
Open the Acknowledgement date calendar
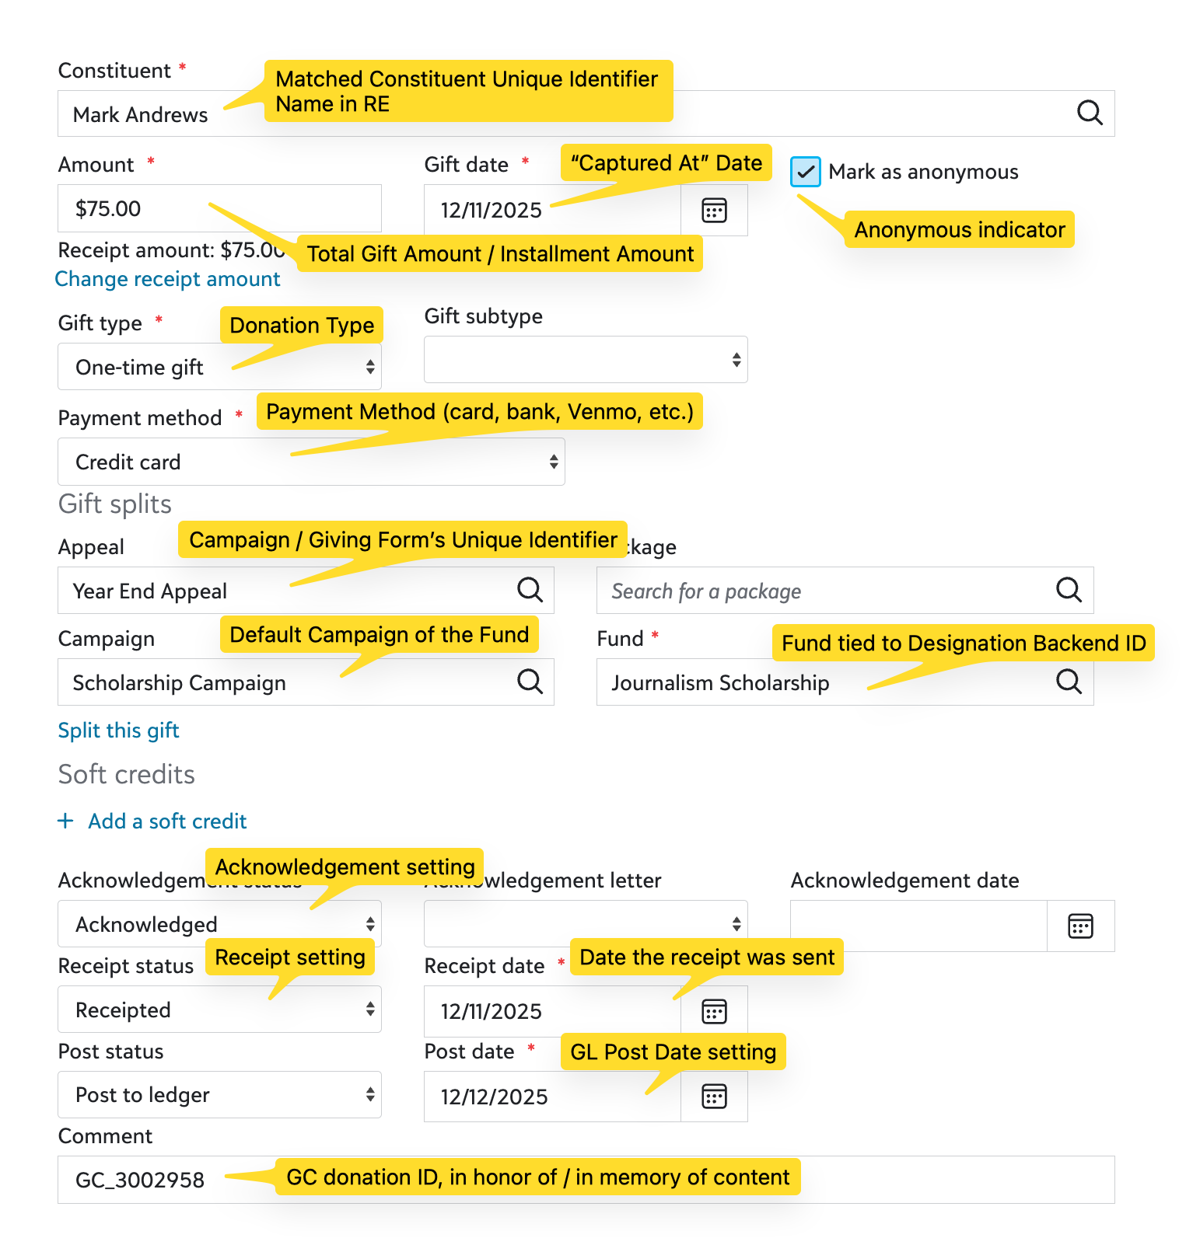tap(1080, 926)
